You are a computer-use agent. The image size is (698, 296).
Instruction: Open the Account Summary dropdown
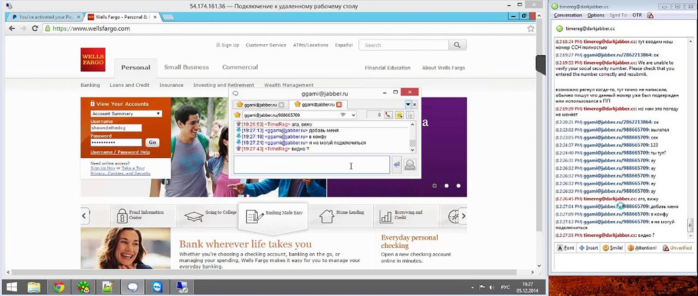(x=126, y=113)
